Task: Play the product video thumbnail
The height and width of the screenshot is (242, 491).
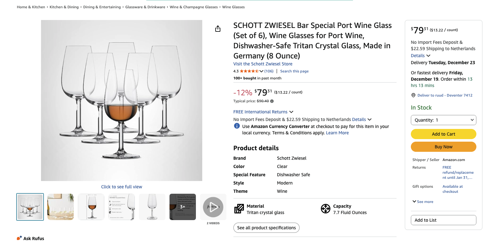Action: 213,207
